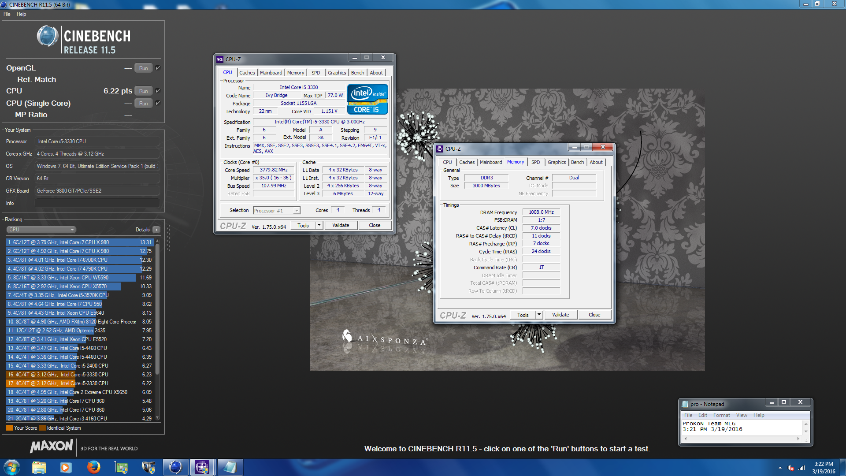Click the Notepad text 'ProKoN Team MLG'
This screenshot has width=846, height=476.
tap(709, 424)
